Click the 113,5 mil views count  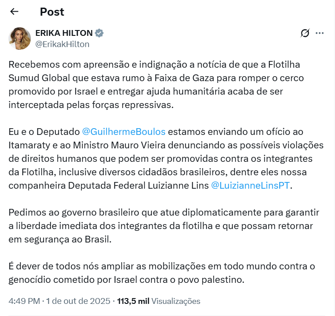(x=133, y=301)
